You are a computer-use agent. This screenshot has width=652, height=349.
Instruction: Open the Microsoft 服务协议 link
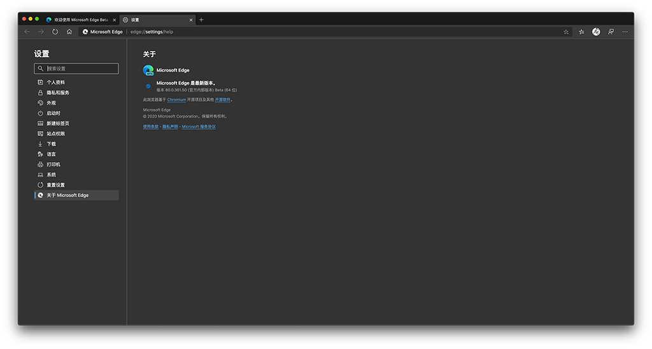[199, 127]
